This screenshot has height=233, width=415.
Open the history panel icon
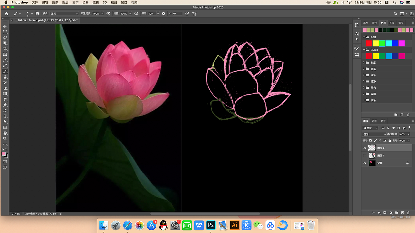357,25
